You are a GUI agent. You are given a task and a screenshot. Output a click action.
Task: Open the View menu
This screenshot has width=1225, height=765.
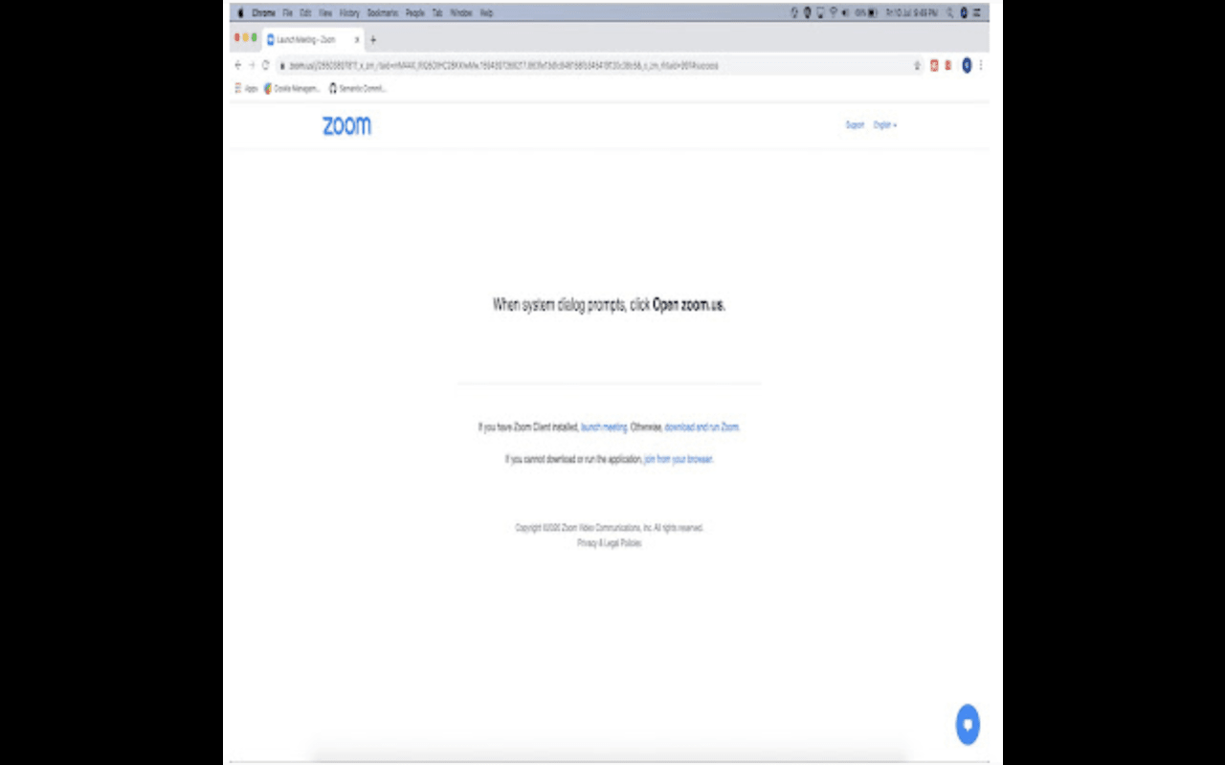click(x=325, y=13)
